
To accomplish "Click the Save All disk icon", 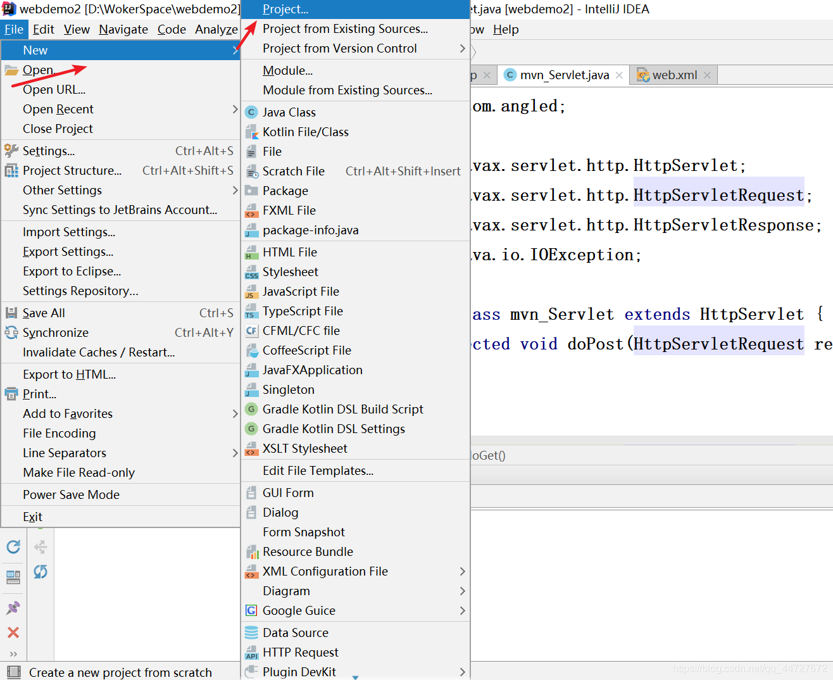I will [11, 313].
